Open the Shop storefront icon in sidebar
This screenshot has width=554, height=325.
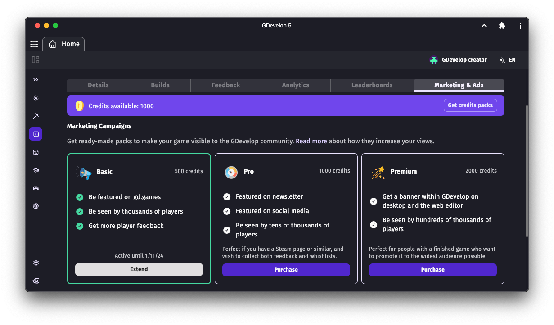click(x=36, y=152)
